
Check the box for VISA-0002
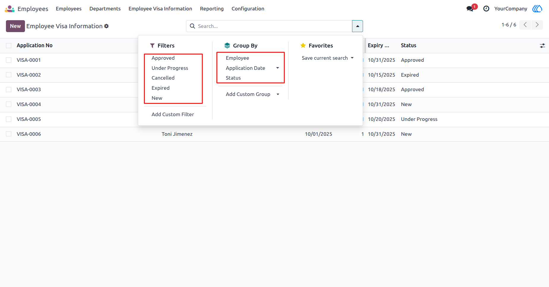9,75
